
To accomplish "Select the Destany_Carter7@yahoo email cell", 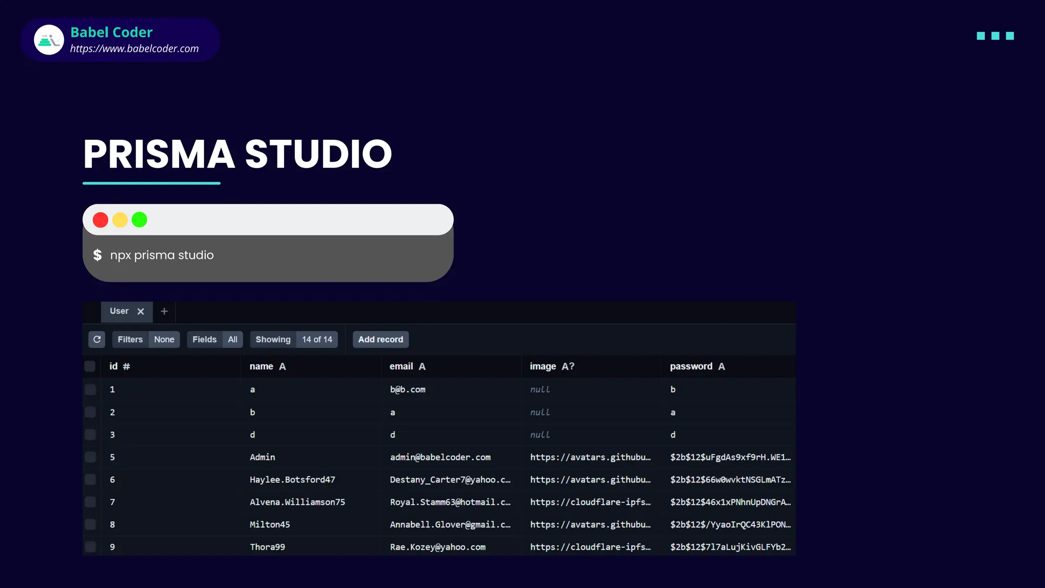I will coord(451,479).
